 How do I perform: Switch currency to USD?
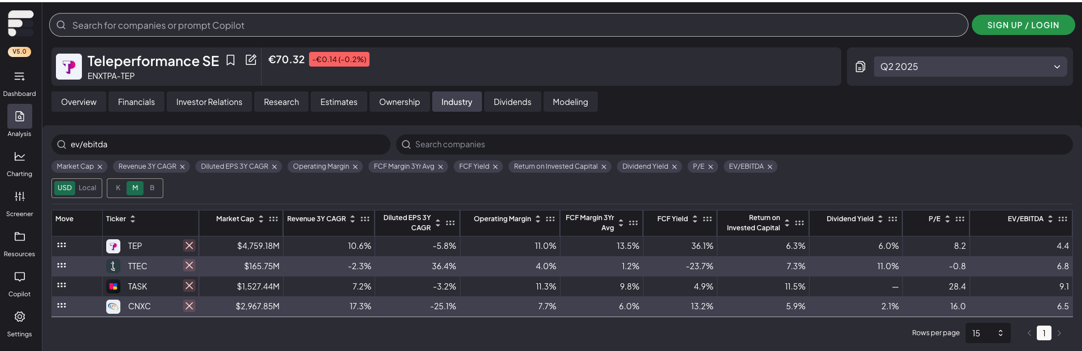click(65, 188)
